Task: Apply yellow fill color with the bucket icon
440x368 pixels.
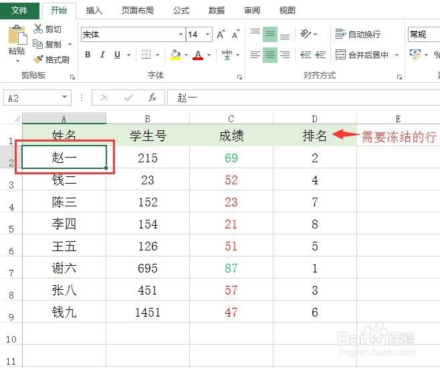Action: pyautogui.click(x=175, y=55)
